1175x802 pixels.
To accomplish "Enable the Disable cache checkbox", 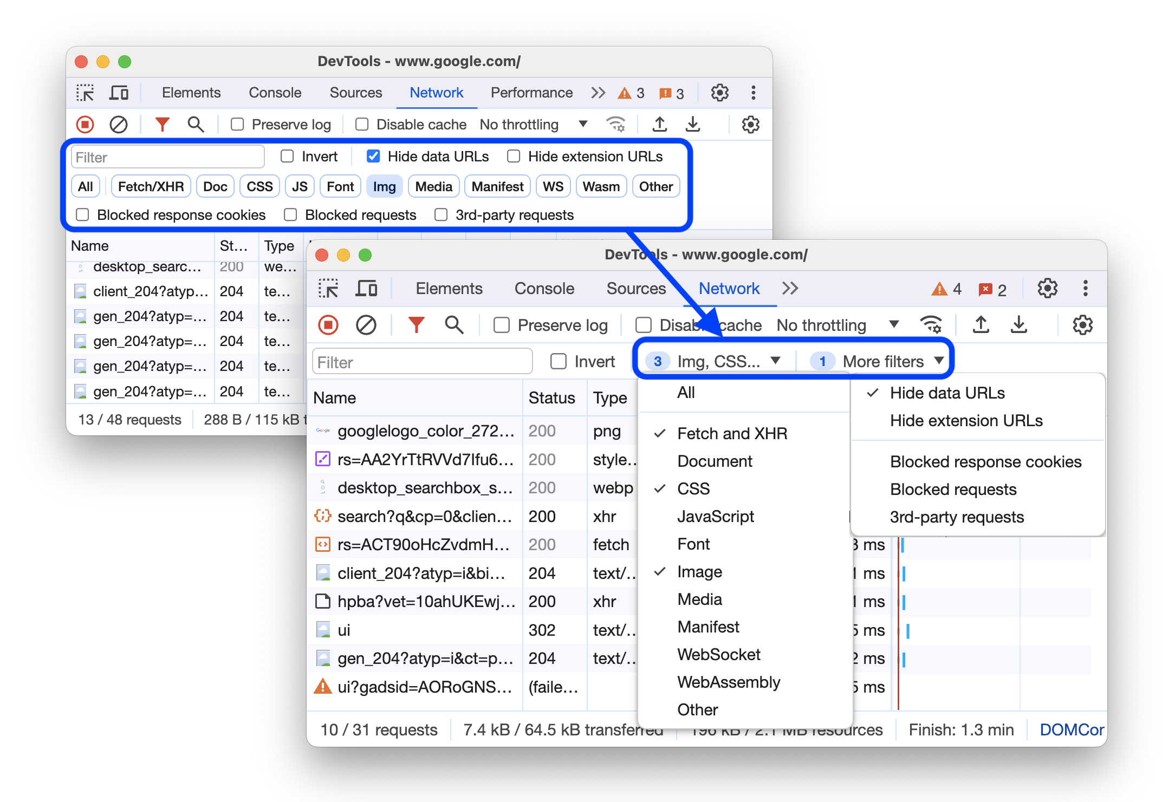I will pos(641,325).
